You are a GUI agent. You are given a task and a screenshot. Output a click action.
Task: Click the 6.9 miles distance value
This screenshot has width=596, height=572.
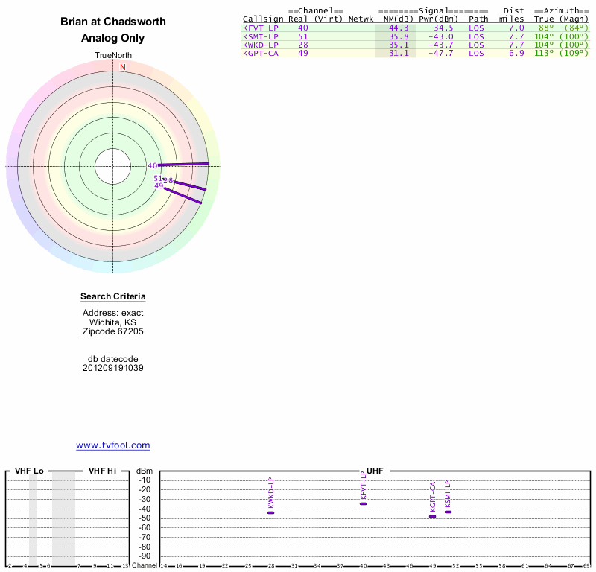coord(516,53)
